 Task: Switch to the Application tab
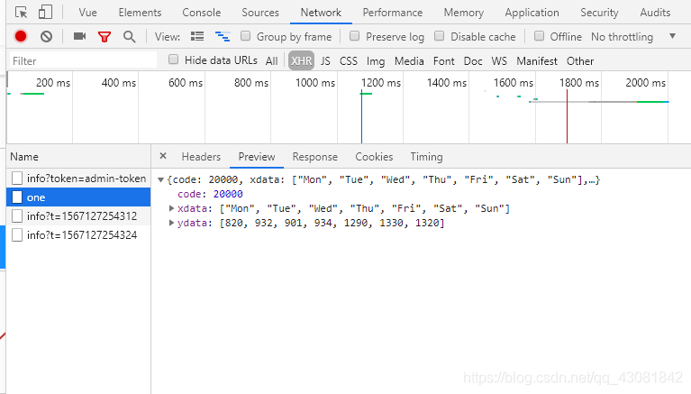(532, 13)
